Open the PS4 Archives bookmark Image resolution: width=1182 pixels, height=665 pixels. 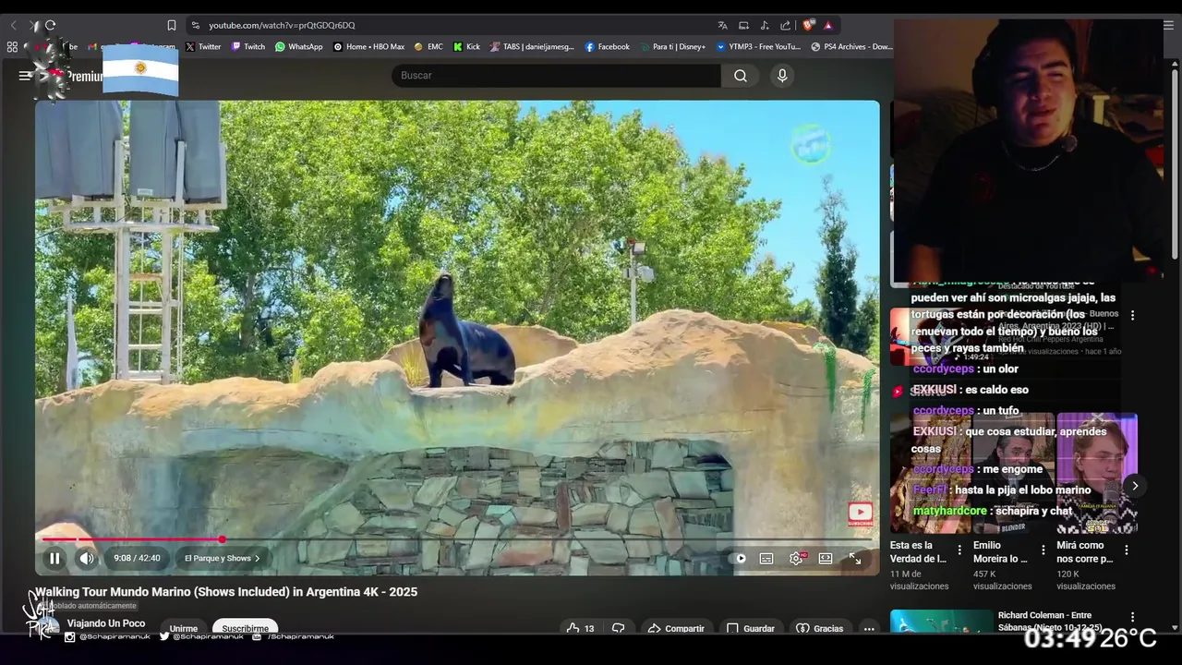852,46
